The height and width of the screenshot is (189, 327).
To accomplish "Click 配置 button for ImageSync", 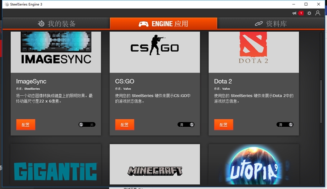I will 26,125.
